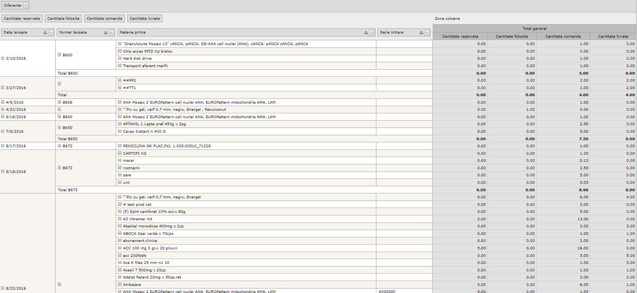Screen dimensions: 637x293
Task: Click the Cantitate livrata field button
Action: [x=145, y=19]
